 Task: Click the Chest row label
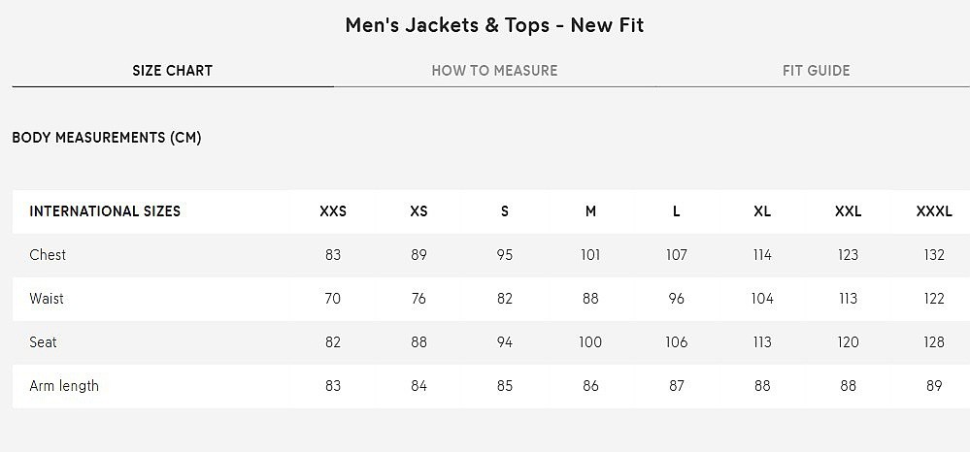[x=48, y=255]
